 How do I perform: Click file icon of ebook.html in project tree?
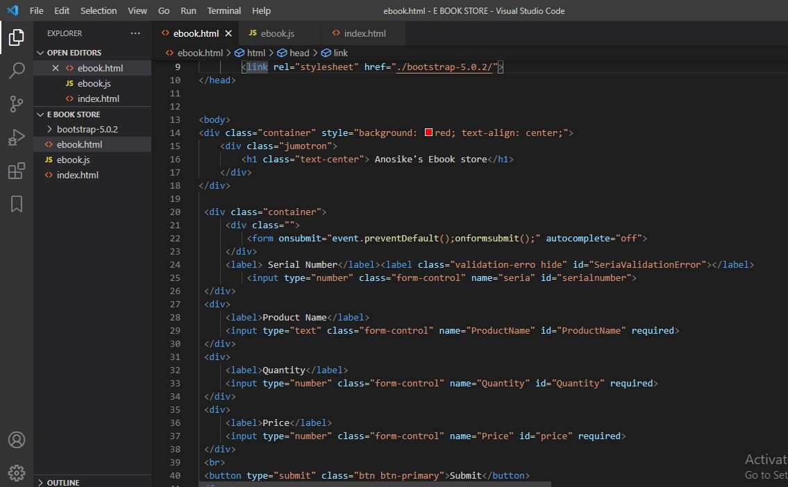[48, 144]
